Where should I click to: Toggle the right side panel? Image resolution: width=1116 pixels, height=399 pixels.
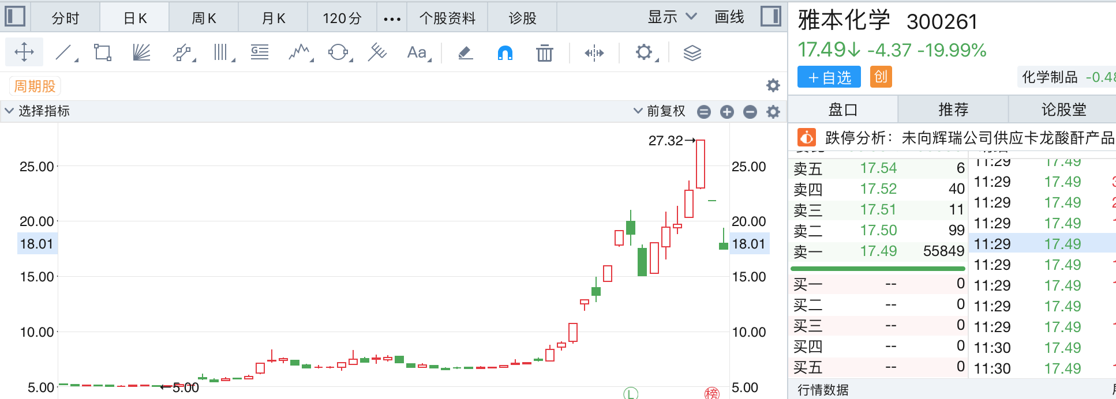[770, 16]
